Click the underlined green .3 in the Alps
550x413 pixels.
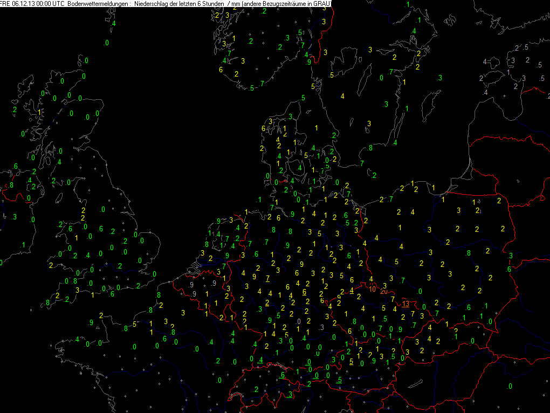point(290,395)
